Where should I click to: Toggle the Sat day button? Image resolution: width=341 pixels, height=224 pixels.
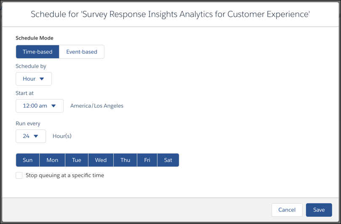pos(168,160)
